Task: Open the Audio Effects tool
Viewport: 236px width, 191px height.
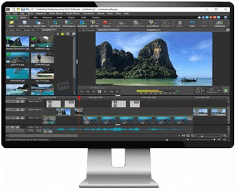Action: (137, 24)
